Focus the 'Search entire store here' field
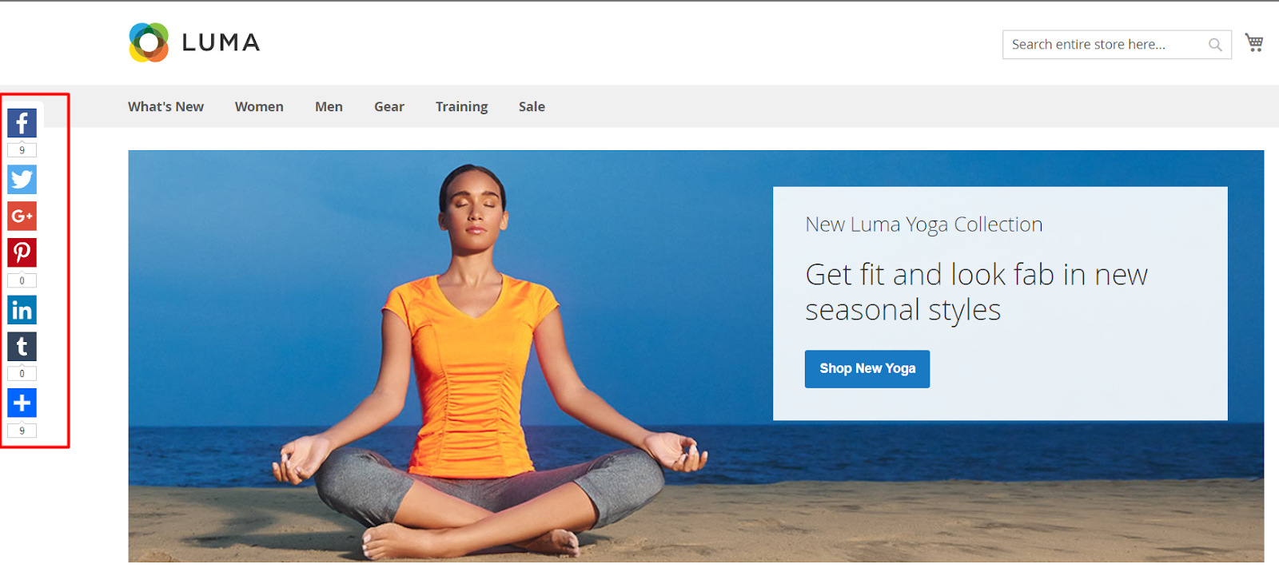 [1107, 45]
